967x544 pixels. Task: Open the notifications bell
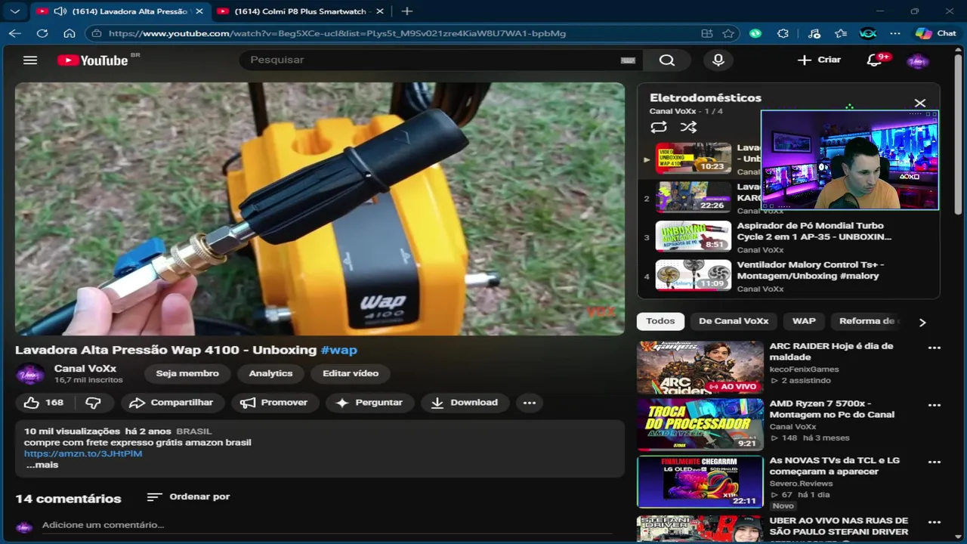875,60
